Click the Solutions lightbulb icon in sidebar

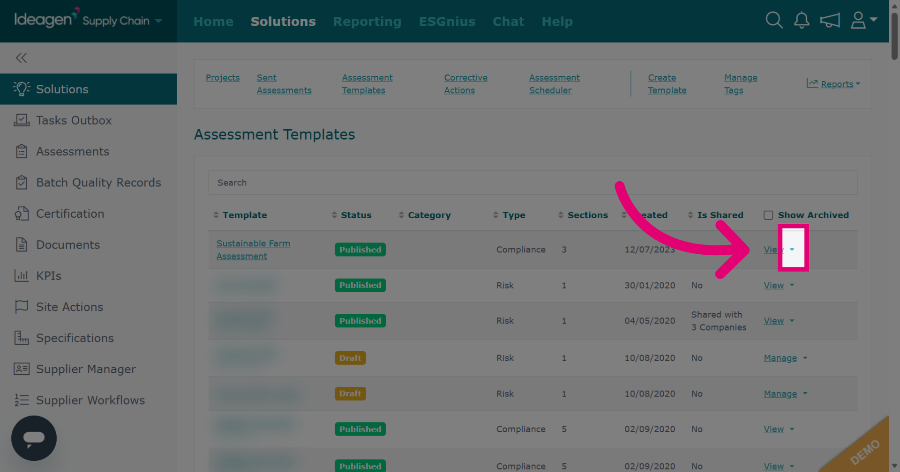click(x=22, y=88)
